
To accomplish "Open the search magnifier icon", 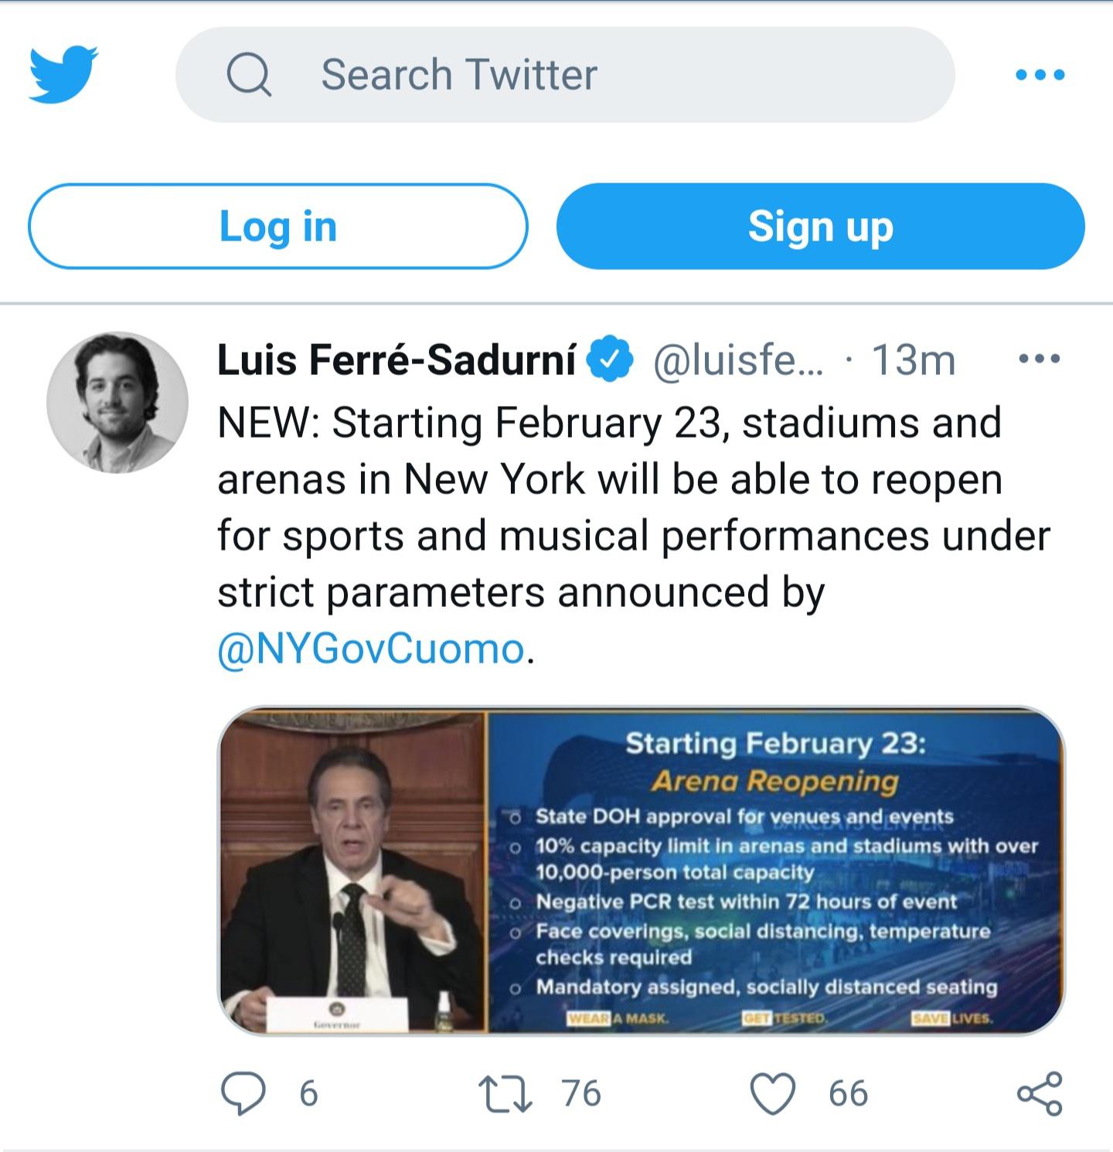I will pos(249,75).
